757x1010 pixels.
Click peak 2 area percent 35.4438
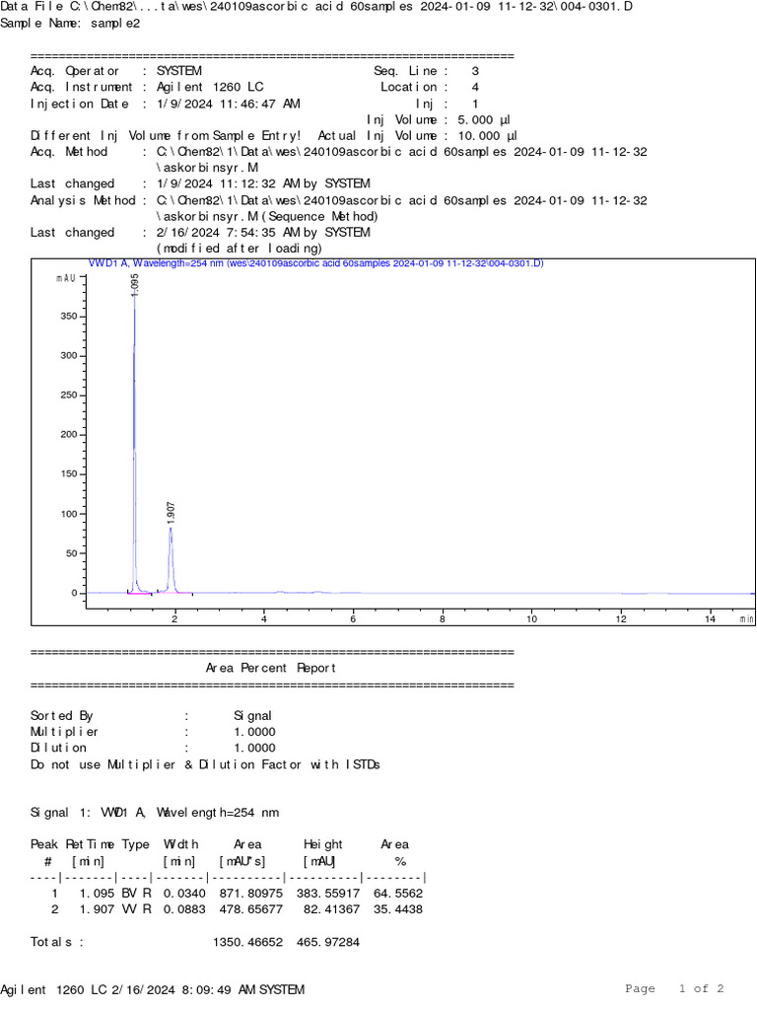[398, 909]
